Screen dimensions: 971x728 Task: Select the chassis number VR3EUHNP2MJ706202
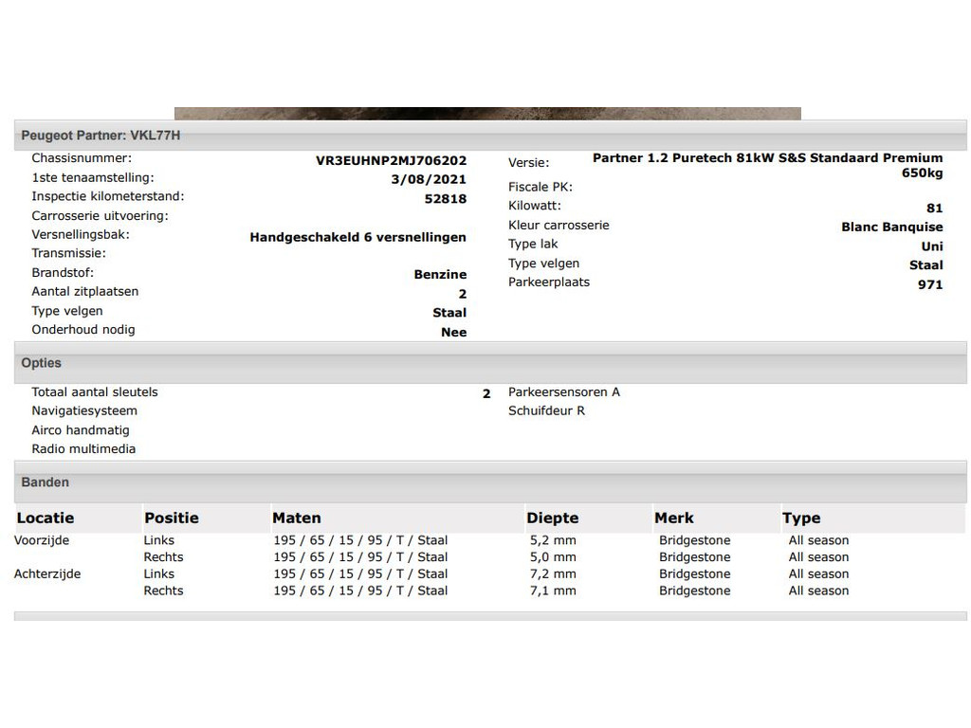pos(391,160)
